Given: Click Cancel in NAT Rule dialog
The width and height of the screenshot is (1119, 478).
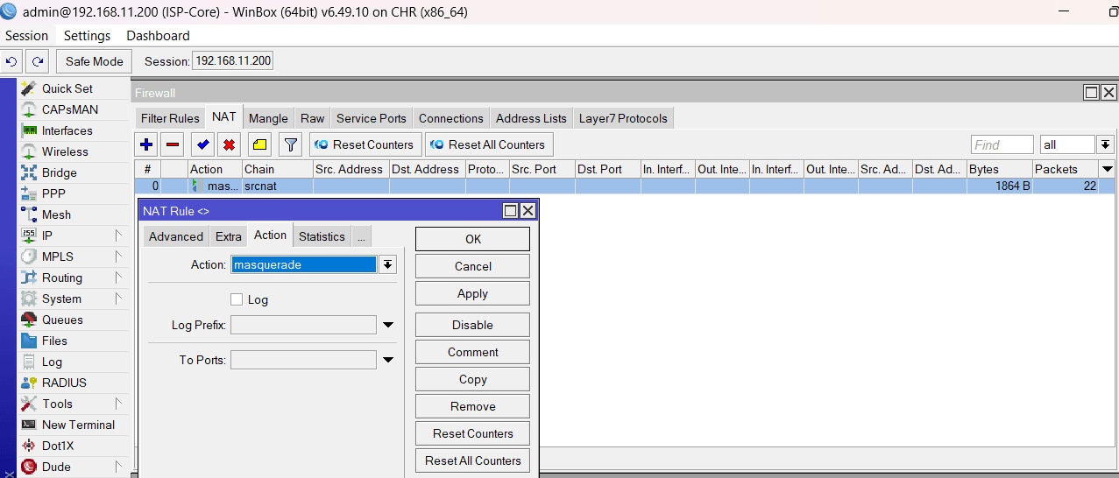Looking at the screenshot, I should coord(473,266).
